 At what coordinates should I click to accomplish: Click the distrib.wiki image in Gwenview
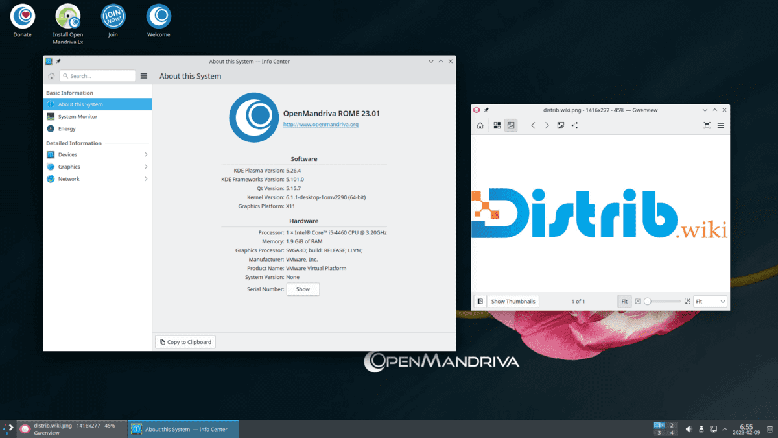point(599,214)
